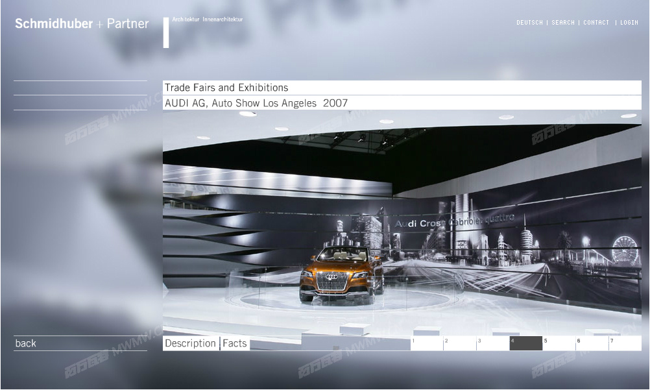Open the Facts tab

tap(235, 343)
